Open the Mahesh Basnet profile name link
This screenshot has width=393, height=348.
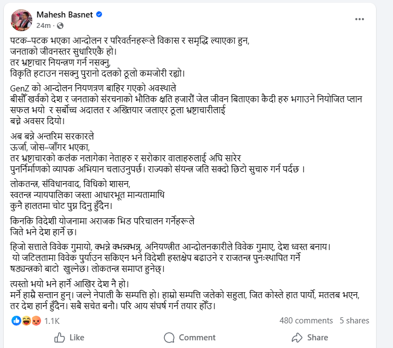click(x=65, y=14)
